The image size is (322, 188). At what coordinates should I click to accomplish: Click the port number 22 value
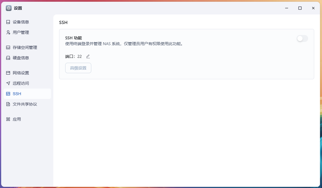79,56
